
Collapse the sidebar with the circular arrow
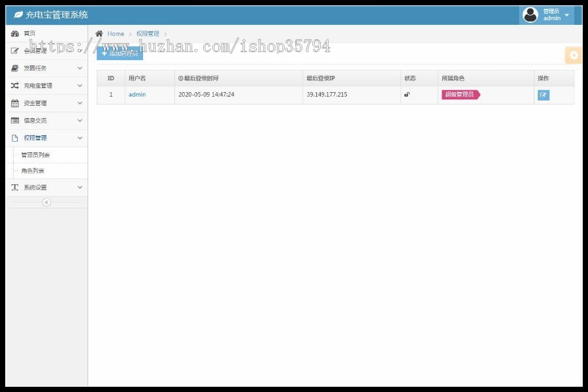46,203
